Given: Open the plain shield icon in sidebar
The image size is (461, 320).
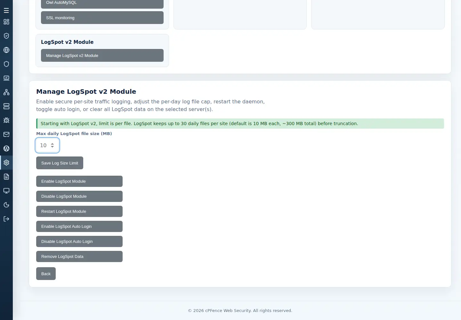Looking at the screenshot, I should click(6, 64).
